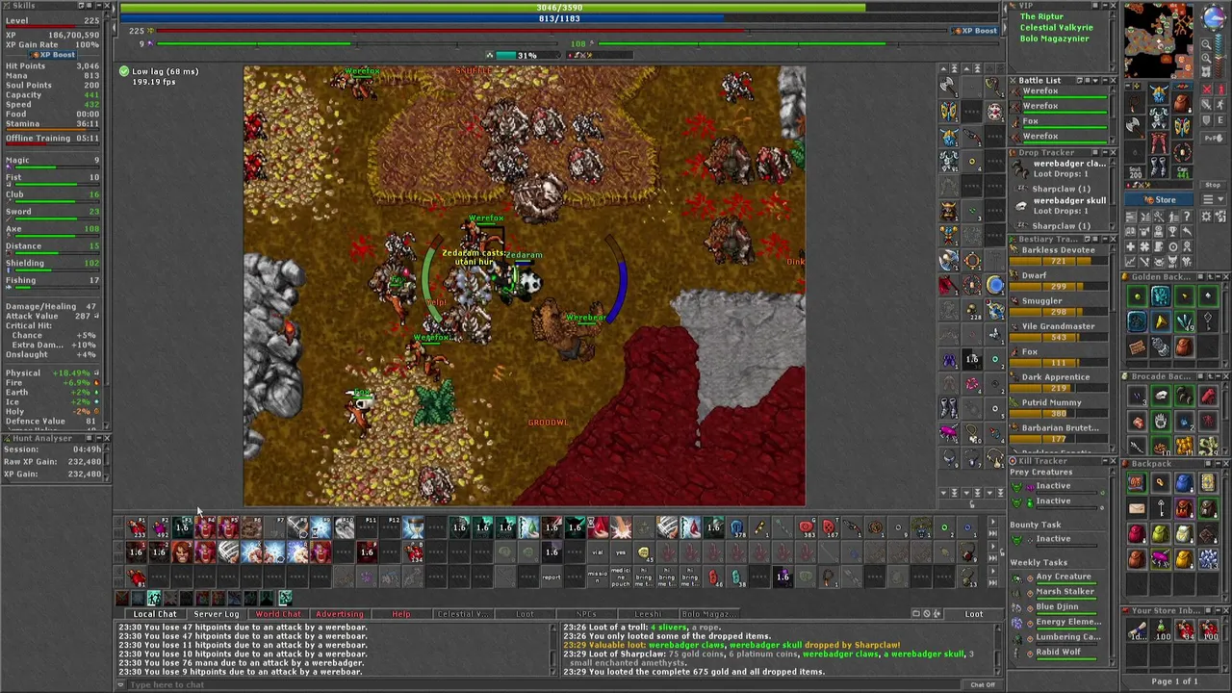Viewport: 1232px width, 693px height.
Task: Click the question mark help icon
Action: (x=1187, y=217)
